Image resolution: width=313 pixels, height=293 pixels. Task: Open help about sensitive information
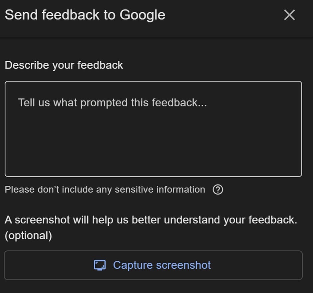[218, 190]
